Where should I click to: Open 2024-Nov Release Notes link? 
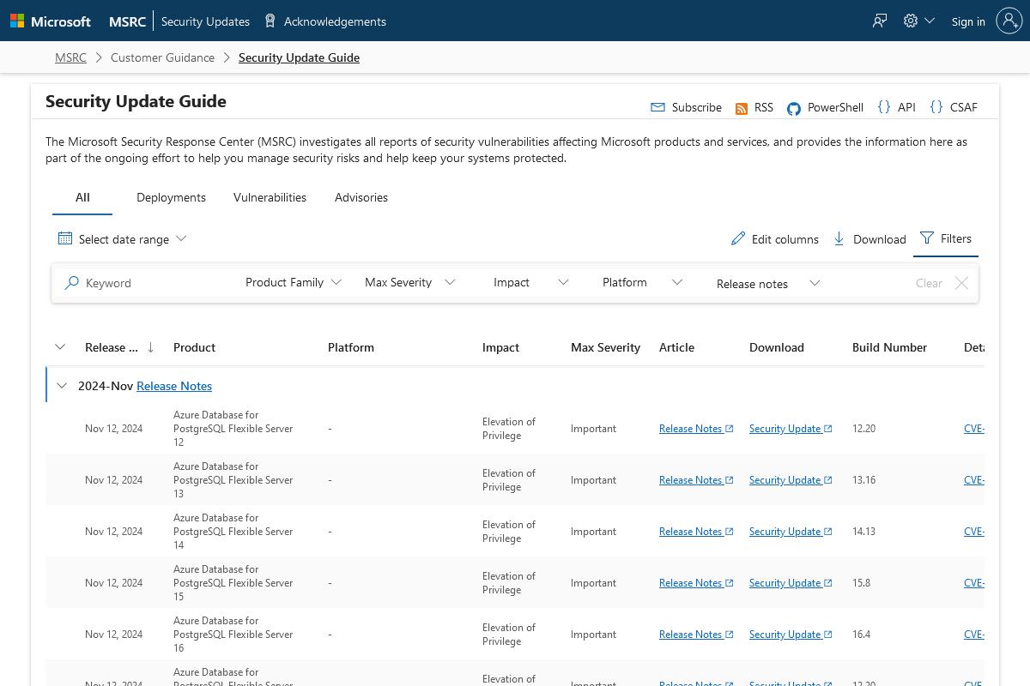click(174, 386)
